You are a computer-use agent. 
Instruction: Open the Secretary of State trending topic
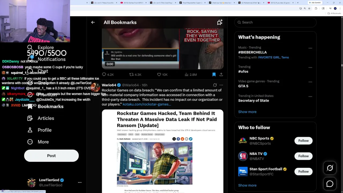(x=253, y=101)
